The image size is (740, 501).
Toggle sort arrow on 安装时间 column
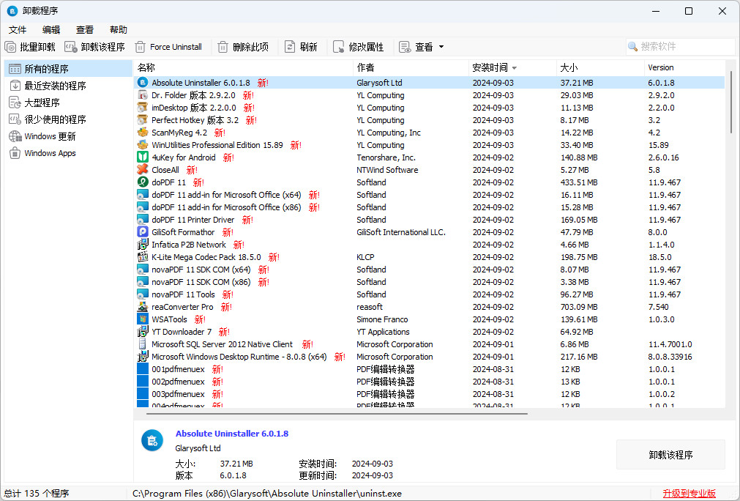pyautogui.click(x=515, y=68)
